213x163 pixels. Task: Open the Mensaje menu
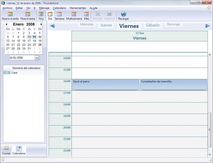point(44,8)
